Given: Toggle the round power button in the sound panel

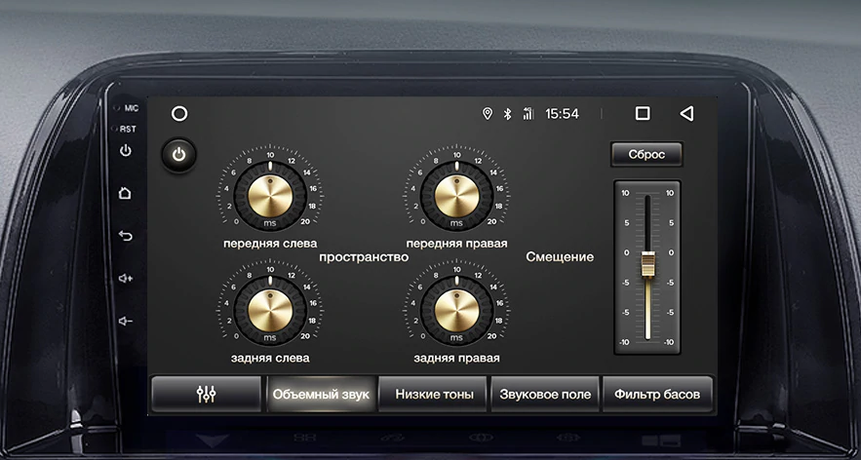Looking at the screenshot, I should tap(179, 155).
